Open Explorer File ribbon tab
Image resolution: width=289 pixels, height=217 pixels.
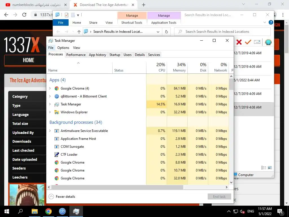[x=61, y=23]
